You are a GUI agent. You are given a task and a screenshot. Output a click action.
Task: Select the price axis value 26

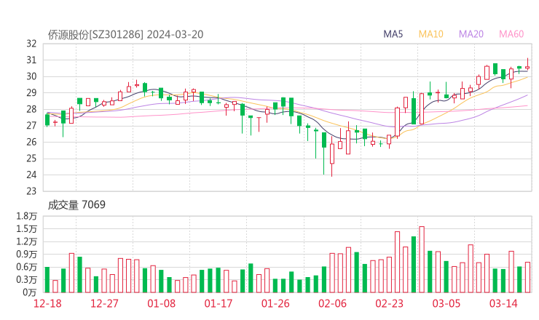pos(31,142)
